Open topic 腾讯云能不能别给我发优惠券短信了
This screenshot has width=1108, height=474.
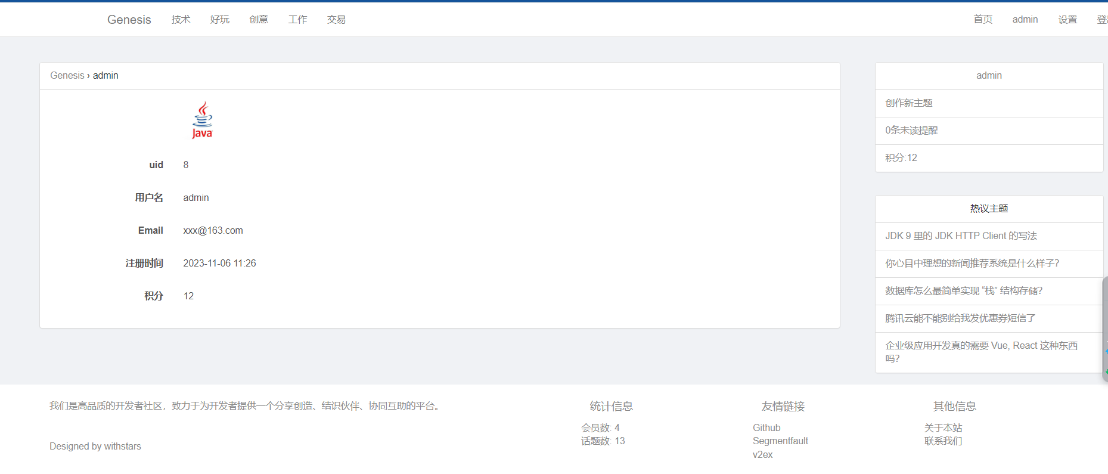coord(960,318)
